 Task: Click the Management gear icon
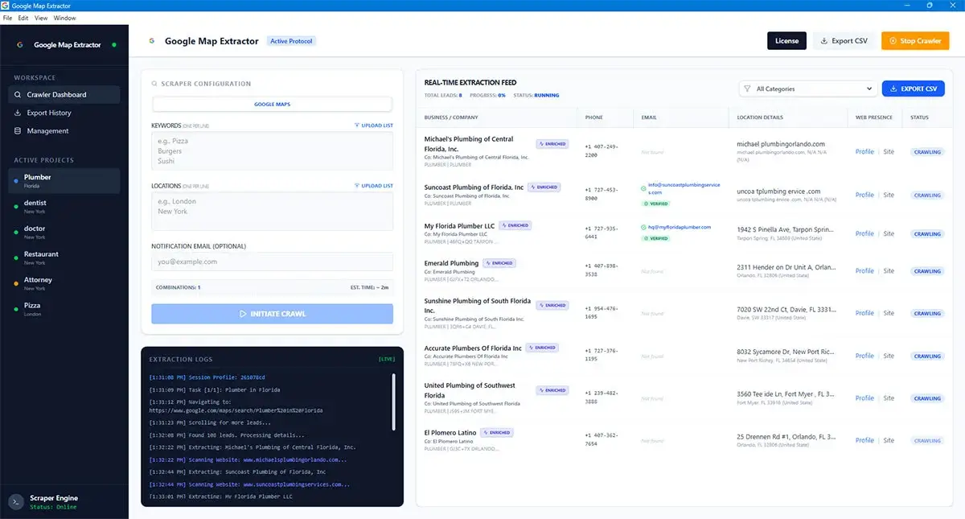tap(18, 131)
